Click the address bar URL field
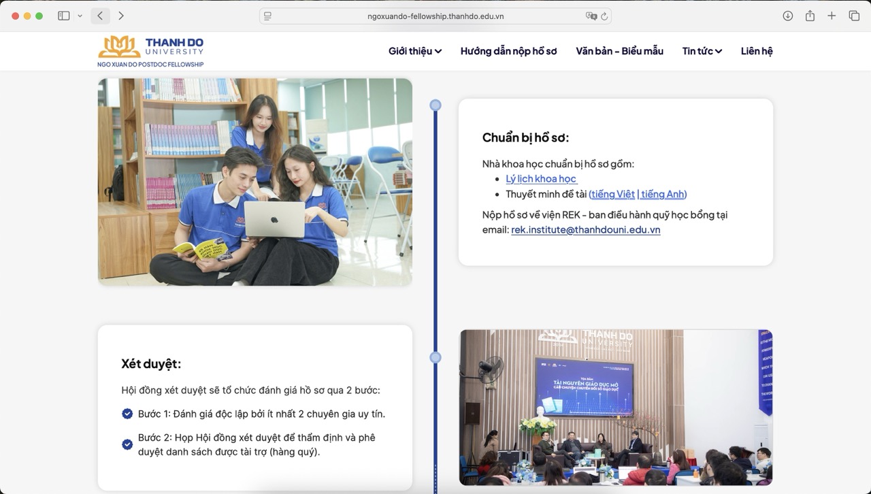This screenshot has width=871, height=494. click(435, 16)
